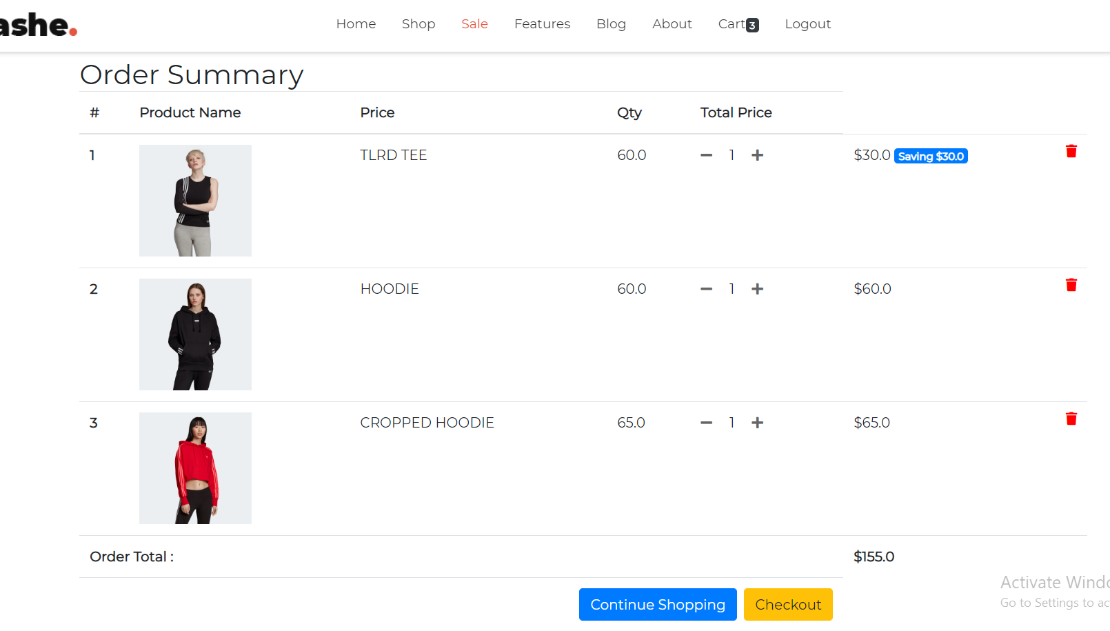Viewport: 1110px width, 631px height.
Task: Click the TLRD TEE product name
Action: click(393, 155)
